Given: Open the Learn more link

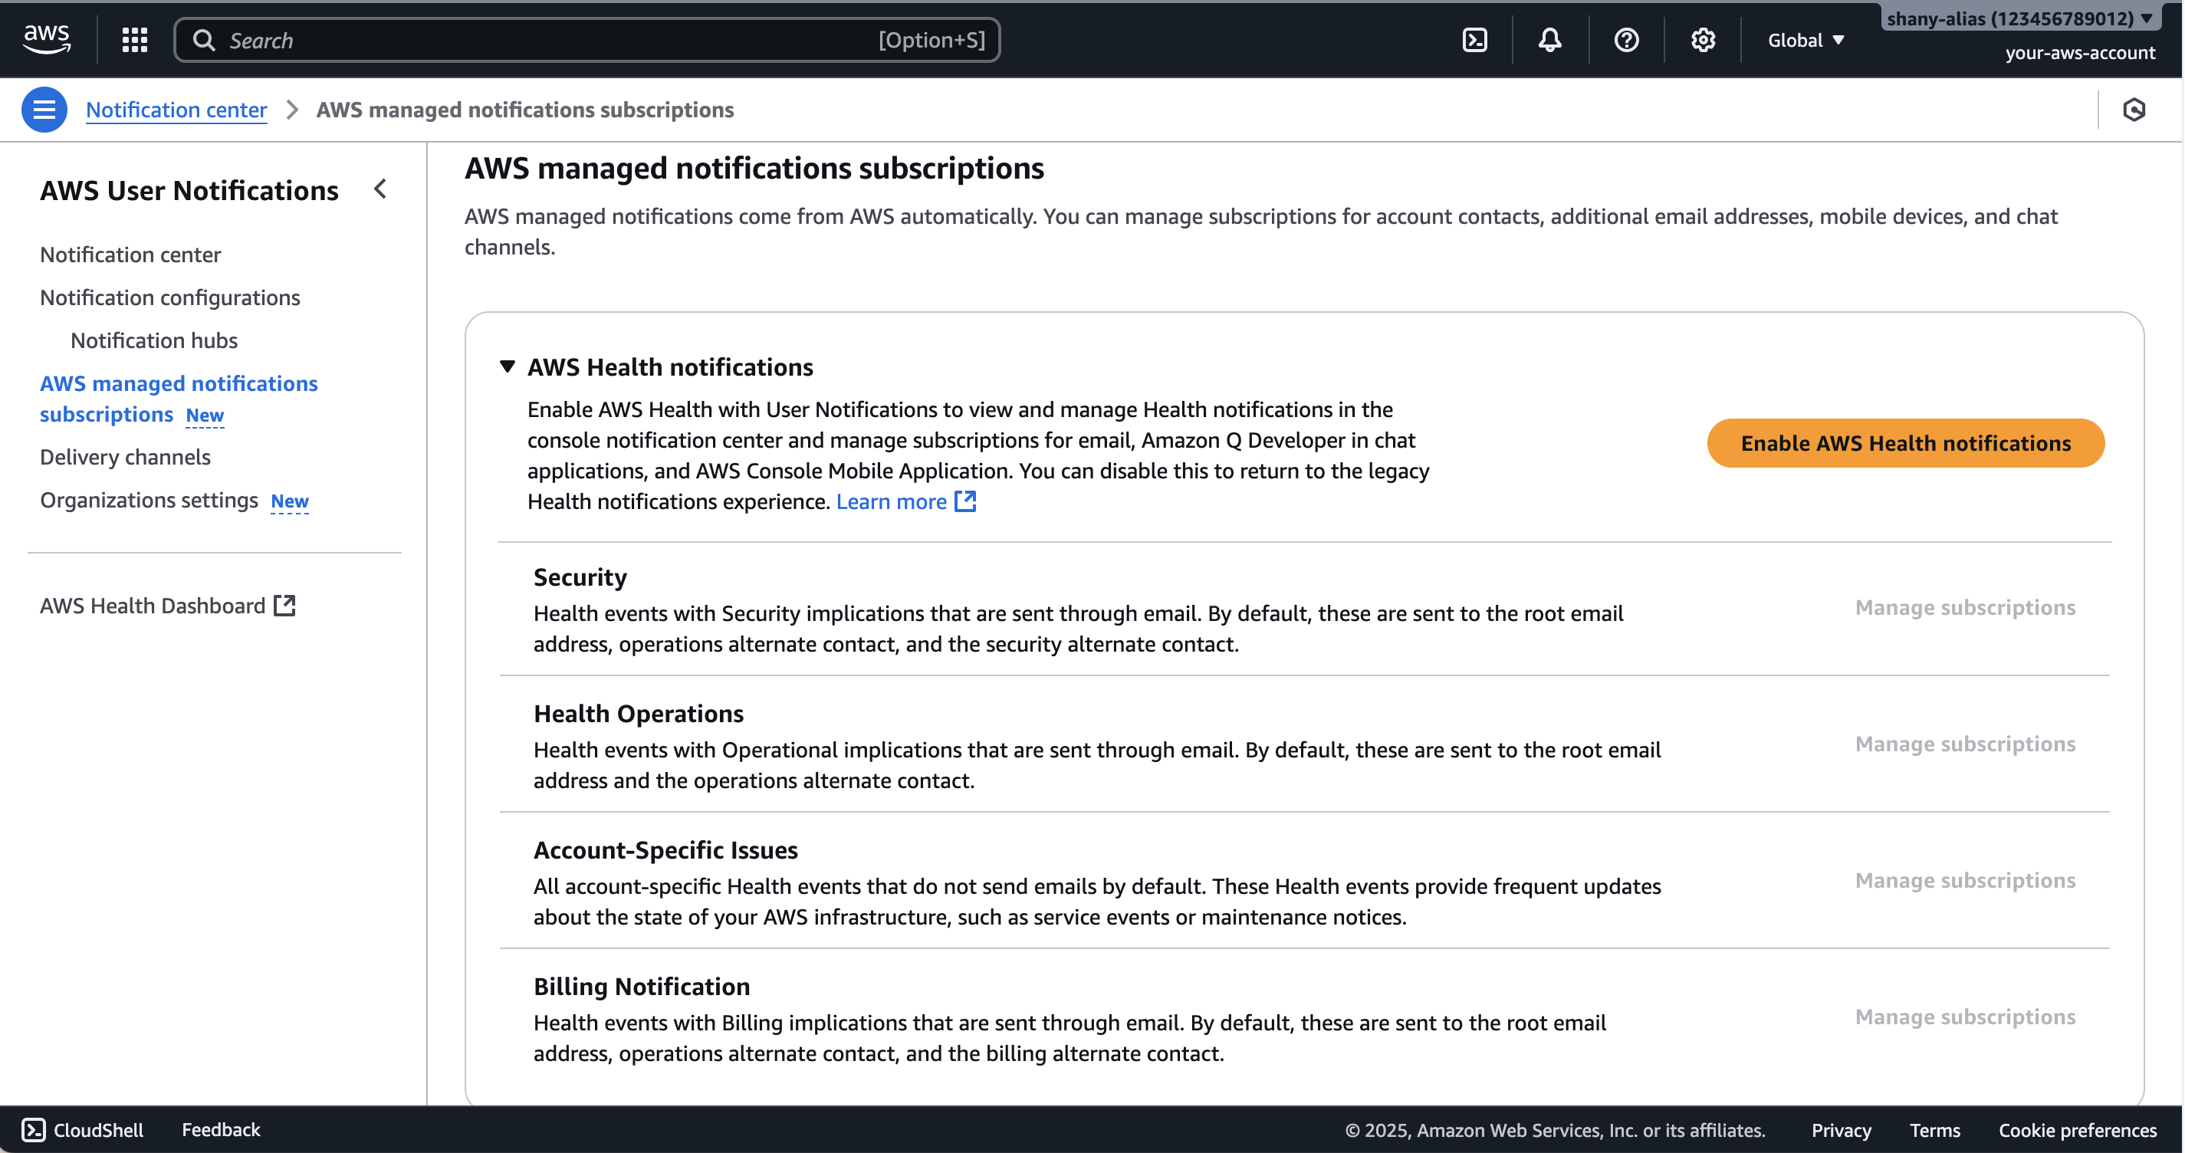Looking at the screenshot, I should (x=892, y=501).
